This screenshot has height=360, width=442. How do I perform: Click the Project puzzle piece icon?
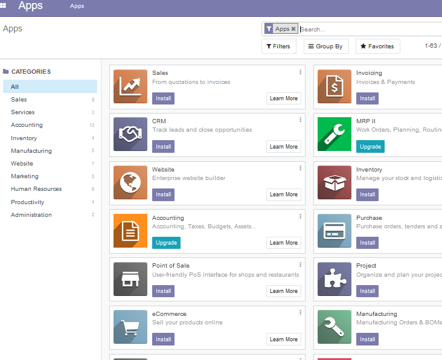click(x=335, y=279)
